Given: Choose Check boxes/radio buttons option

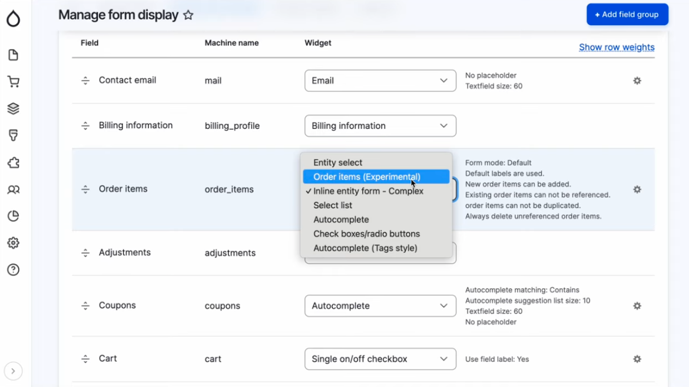Looking at the screenshot, I should (x=366, y=234).
